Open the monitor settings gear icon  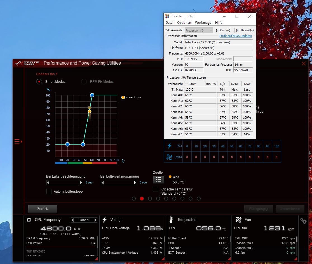point(303,221)
